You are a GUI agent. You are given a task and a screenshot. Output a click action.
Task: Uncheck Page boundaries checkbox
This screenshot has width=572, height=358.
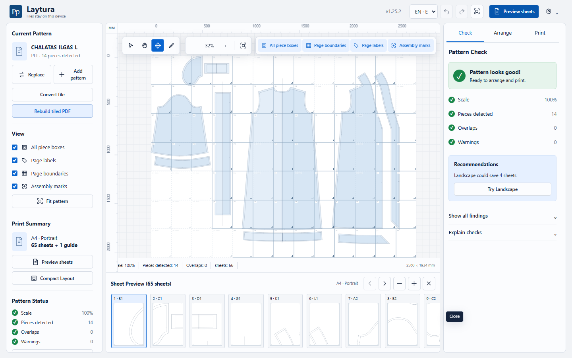point(15,173)
